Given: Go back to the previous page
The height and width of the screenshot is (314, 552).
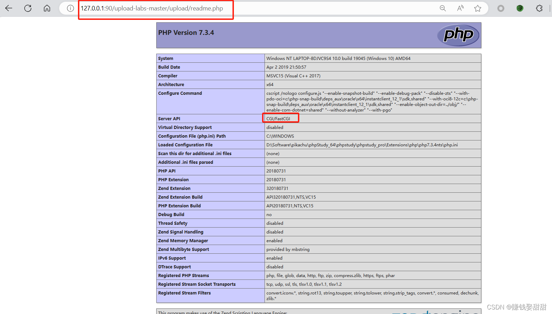Looking at the screenshot, I should [x=9, y=8].
